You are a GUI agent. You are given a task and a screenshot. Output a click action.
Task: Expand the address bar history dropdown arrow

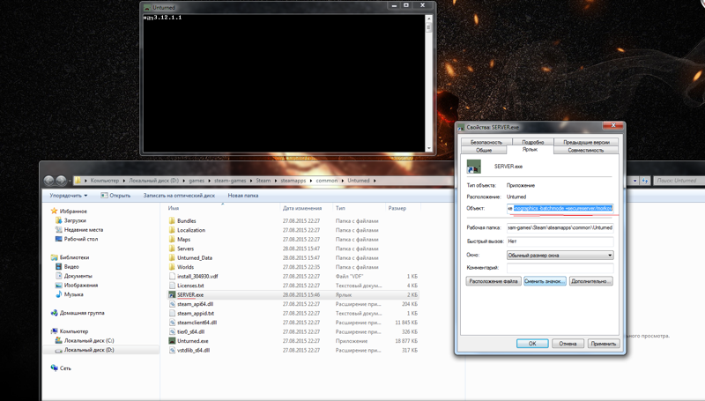coord(634,181)
